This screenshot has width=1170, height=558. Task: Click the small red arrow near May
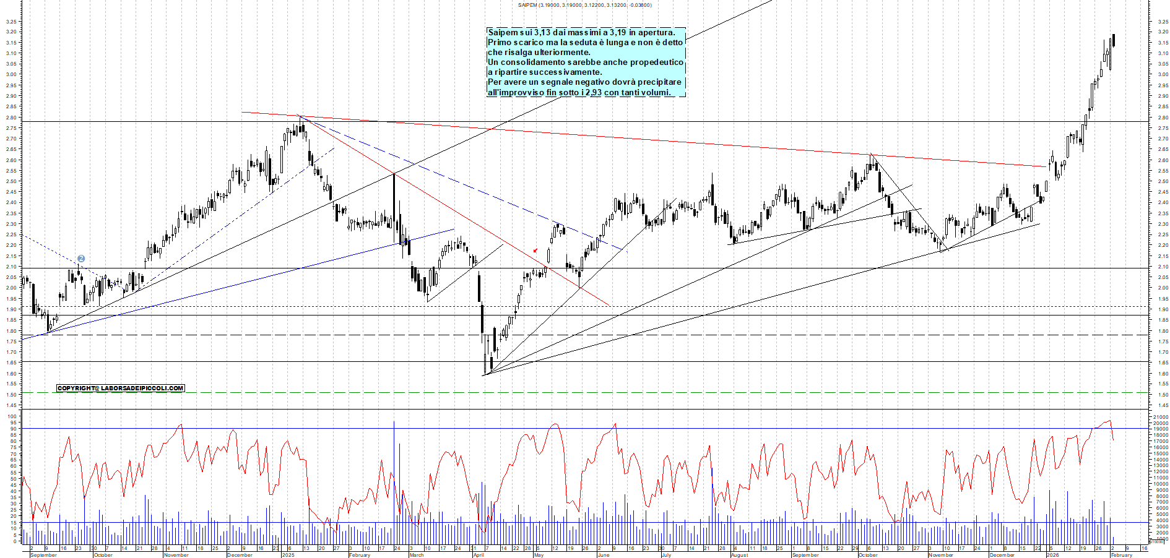pyautogui.click(x=535, y=251)
